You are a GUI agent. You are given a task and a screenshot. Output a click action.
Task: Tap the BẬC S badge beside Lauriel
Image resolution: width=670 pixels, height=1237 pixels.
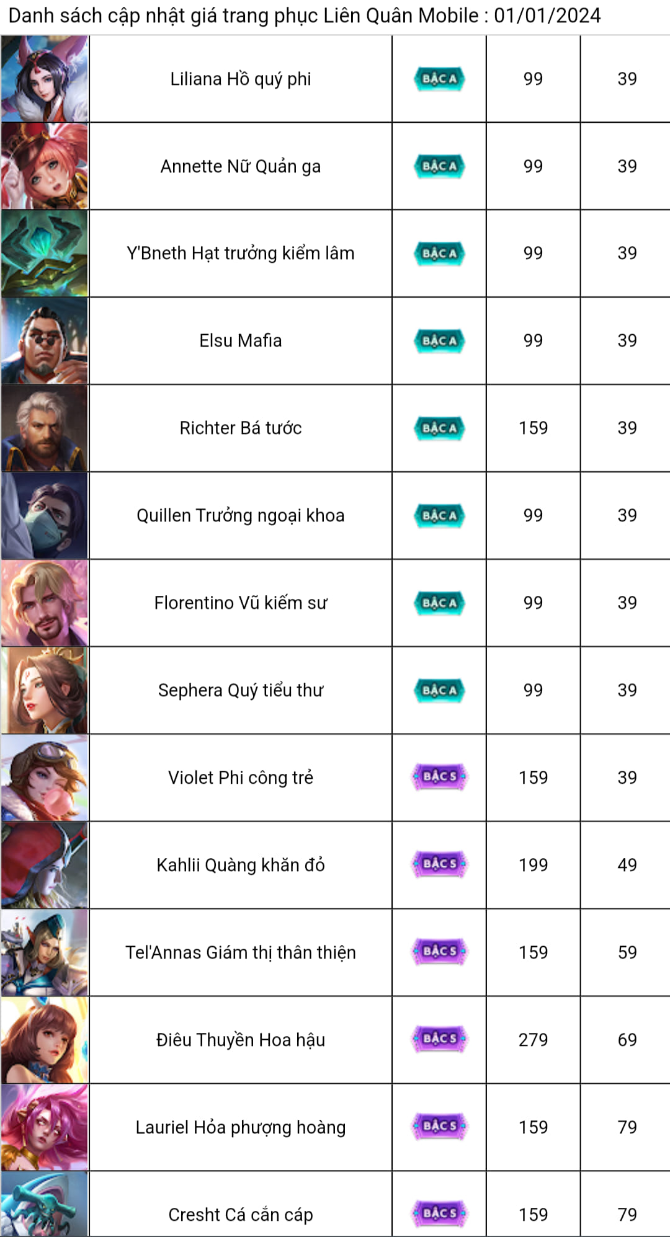click(439, 1127)
